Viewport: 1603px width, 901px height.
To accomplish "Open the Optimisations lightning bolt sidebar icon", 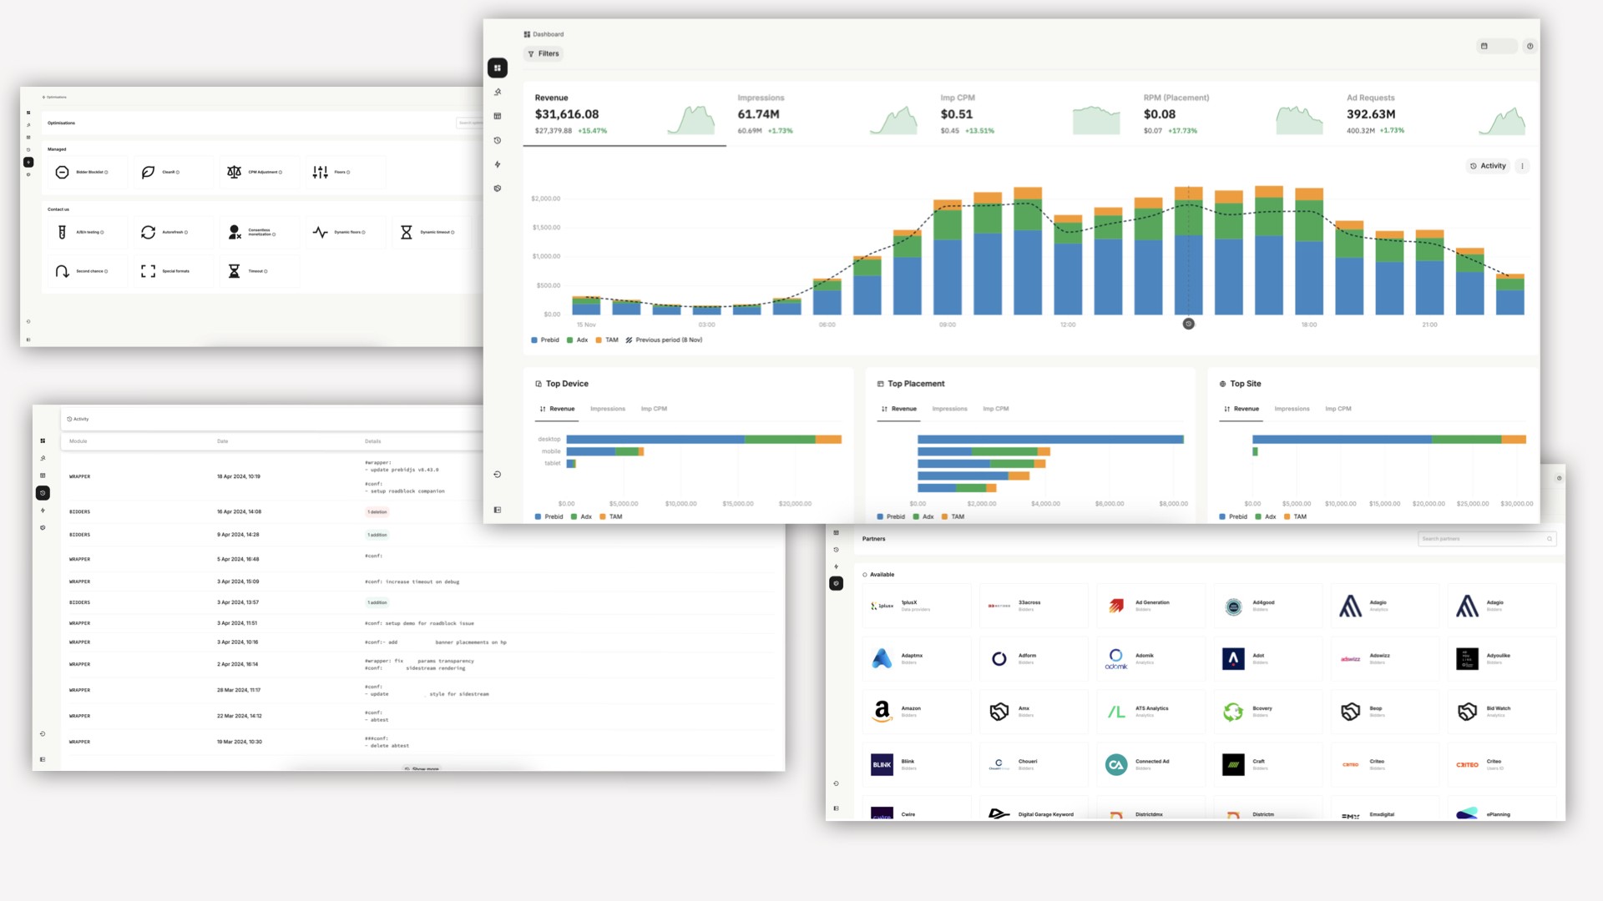I will (x=498, y=164).
